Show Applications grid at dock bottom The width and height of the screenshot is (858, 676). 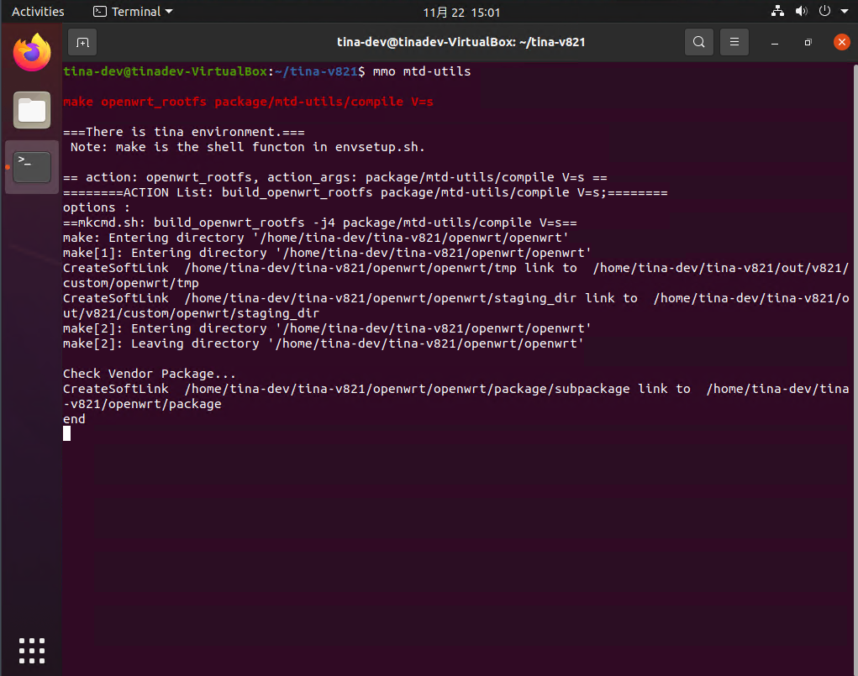click(32, 651)
